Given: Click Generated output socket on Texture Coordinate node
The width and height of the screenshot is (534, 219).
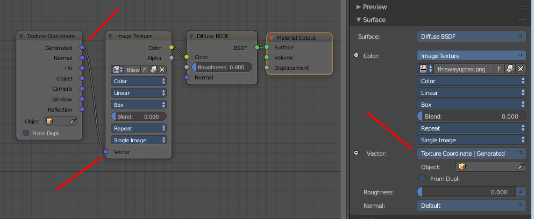Looking at the screenshot, I should tap(82, 47).
